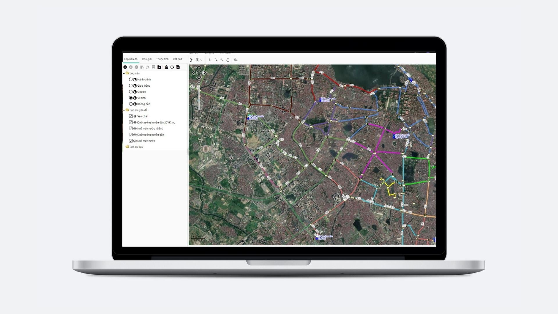Zoom in using the plus control on the map

click(x=198, y=82)
